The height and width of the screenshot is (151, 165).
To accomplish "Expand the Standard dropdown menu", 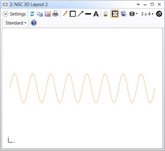I will (x=16, y=23).
